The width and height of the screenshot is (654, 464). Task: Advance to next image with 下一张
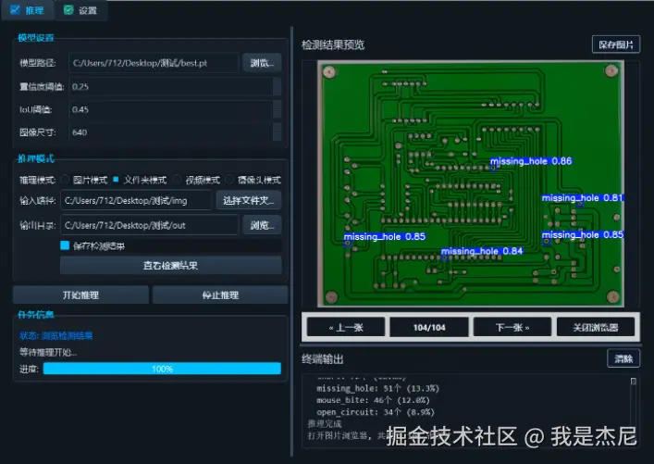coord(512,327)
